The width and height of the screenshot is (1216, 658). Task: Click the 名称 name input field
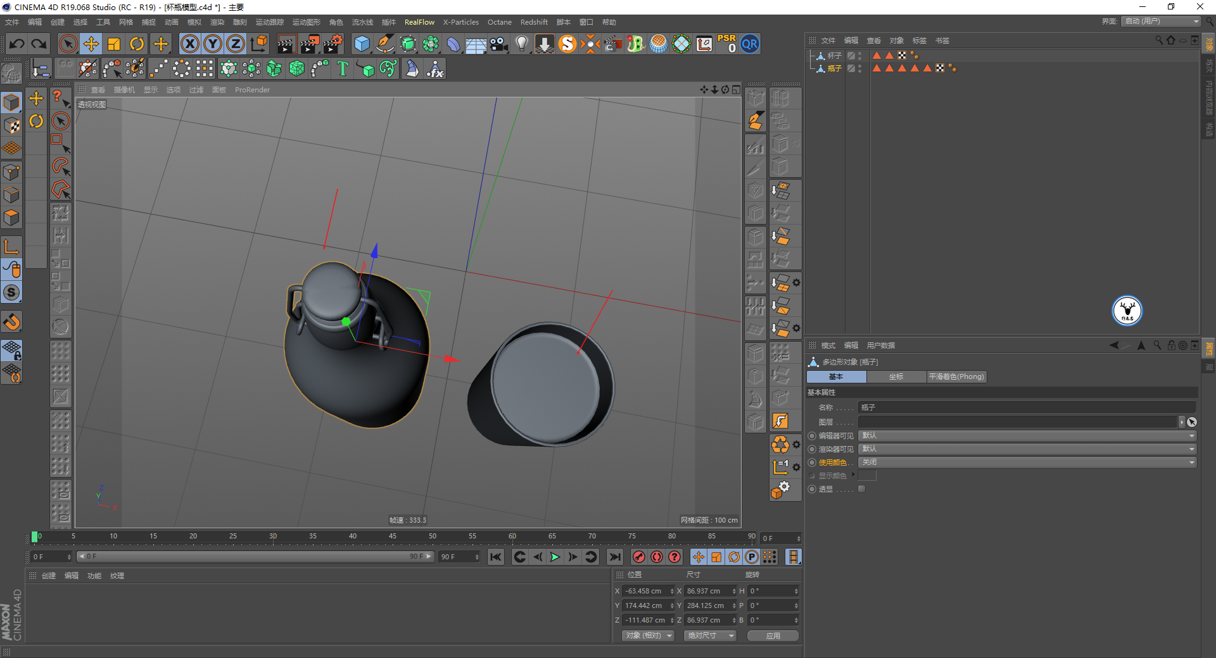pos(1026,408)
